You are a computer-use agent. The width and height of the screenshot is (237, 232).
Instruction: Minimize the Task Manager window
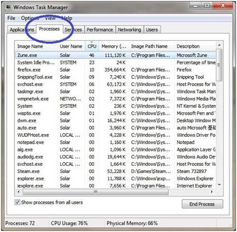click(195, 6)
